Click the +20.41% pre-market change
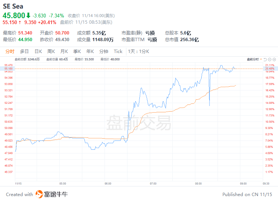 pos(47,22)
